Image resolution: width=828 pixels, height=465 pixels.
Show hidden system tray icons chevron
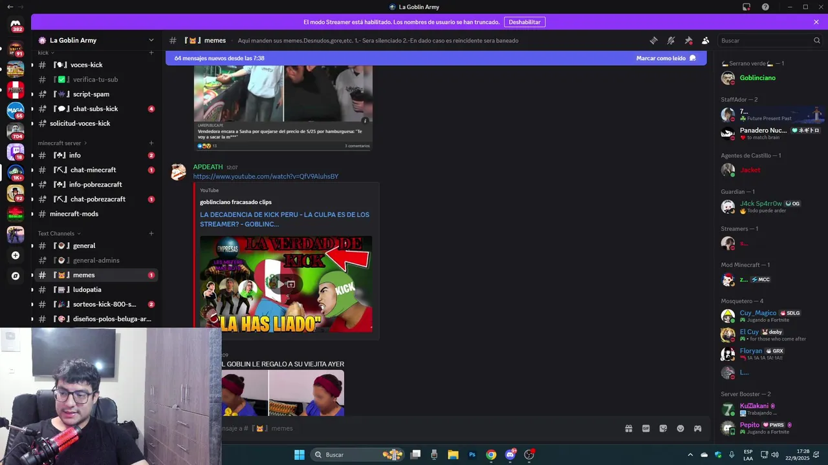click(690, 455)
